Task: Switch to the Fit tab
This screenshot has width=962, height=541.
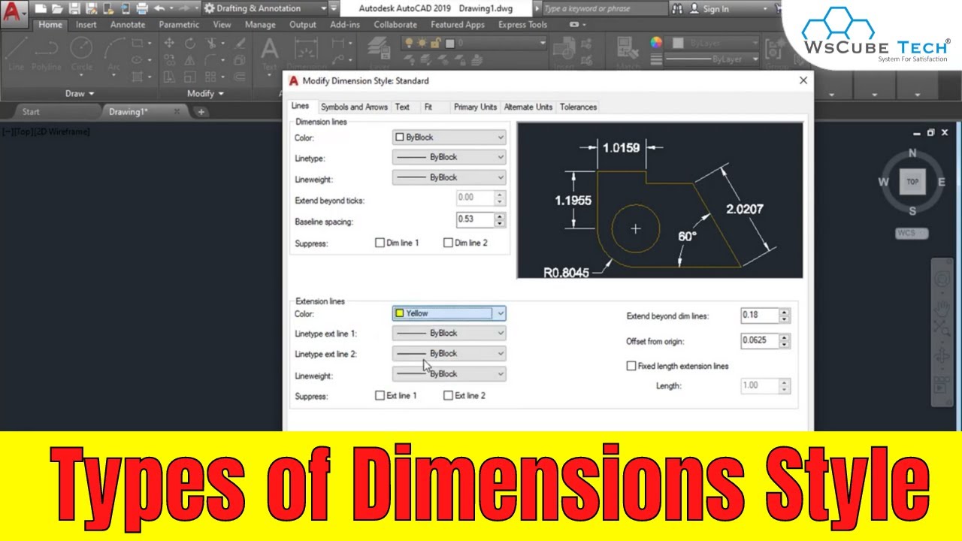Action: coord(428,107)
